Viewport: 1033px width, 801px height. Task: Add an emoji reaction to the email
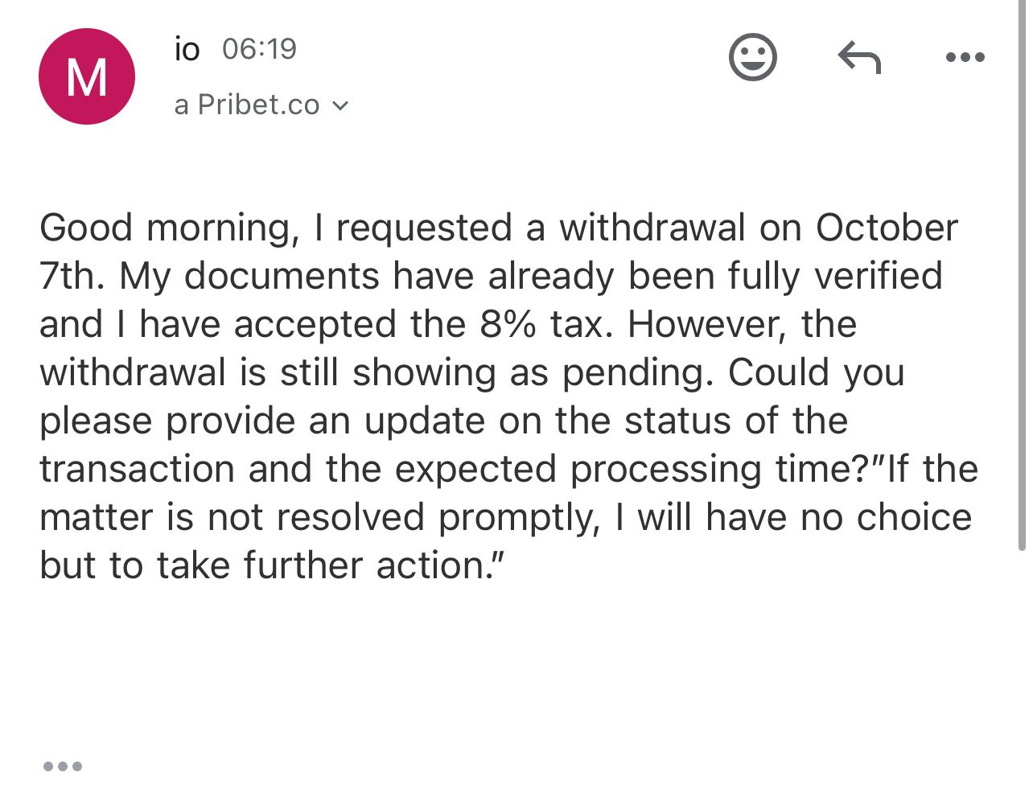[x=752, y=57]
